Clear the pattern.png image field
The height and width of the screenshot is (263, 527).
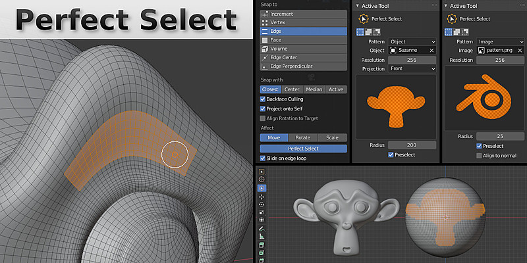click(x=520, y=51)
